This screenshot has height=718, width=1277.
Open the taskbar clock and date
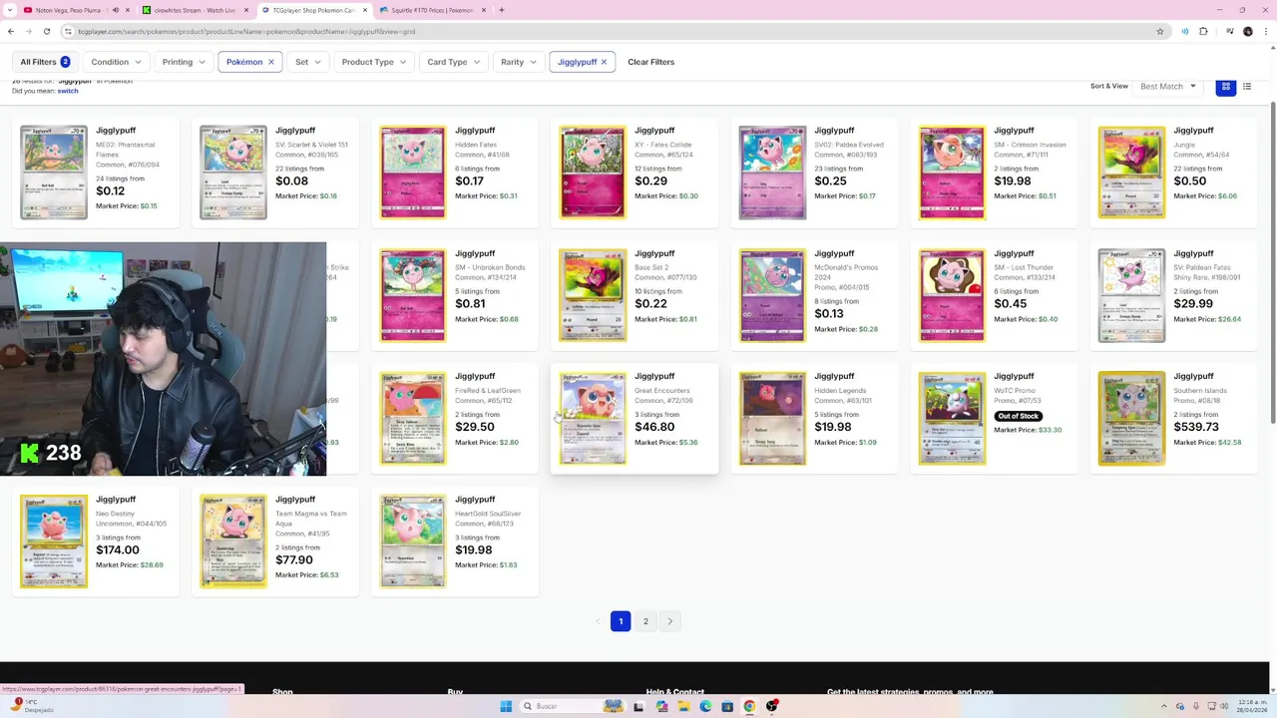pos(1252,706)
